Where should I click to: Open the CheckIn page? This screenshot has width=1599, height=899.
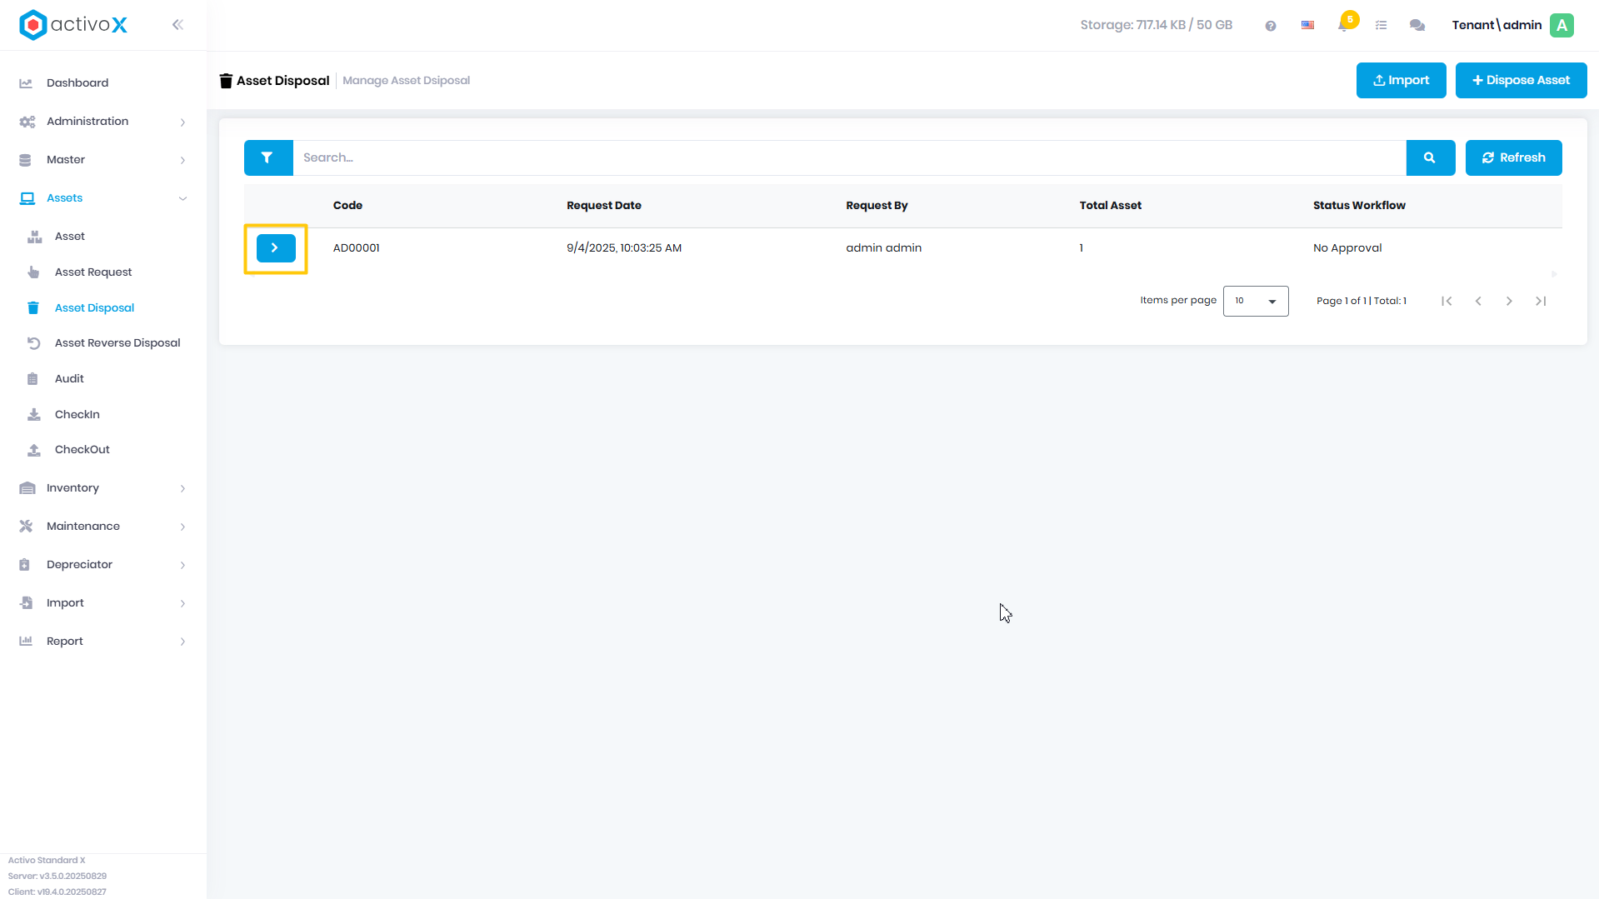77,415
